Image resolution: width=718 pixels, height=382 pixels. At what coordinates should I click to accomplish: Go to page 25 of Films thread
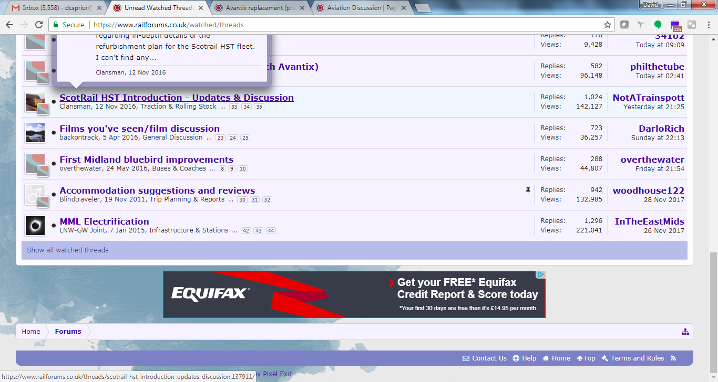click(245, 138)
